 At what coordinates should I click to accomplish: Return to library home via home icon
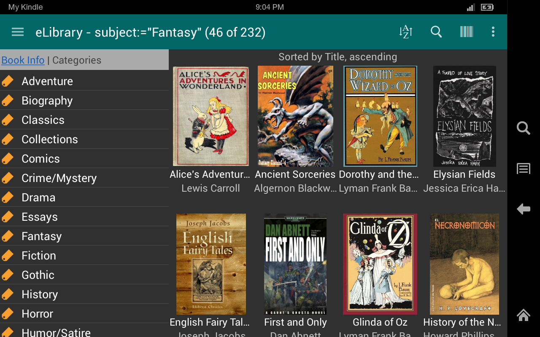coord(523,315)
